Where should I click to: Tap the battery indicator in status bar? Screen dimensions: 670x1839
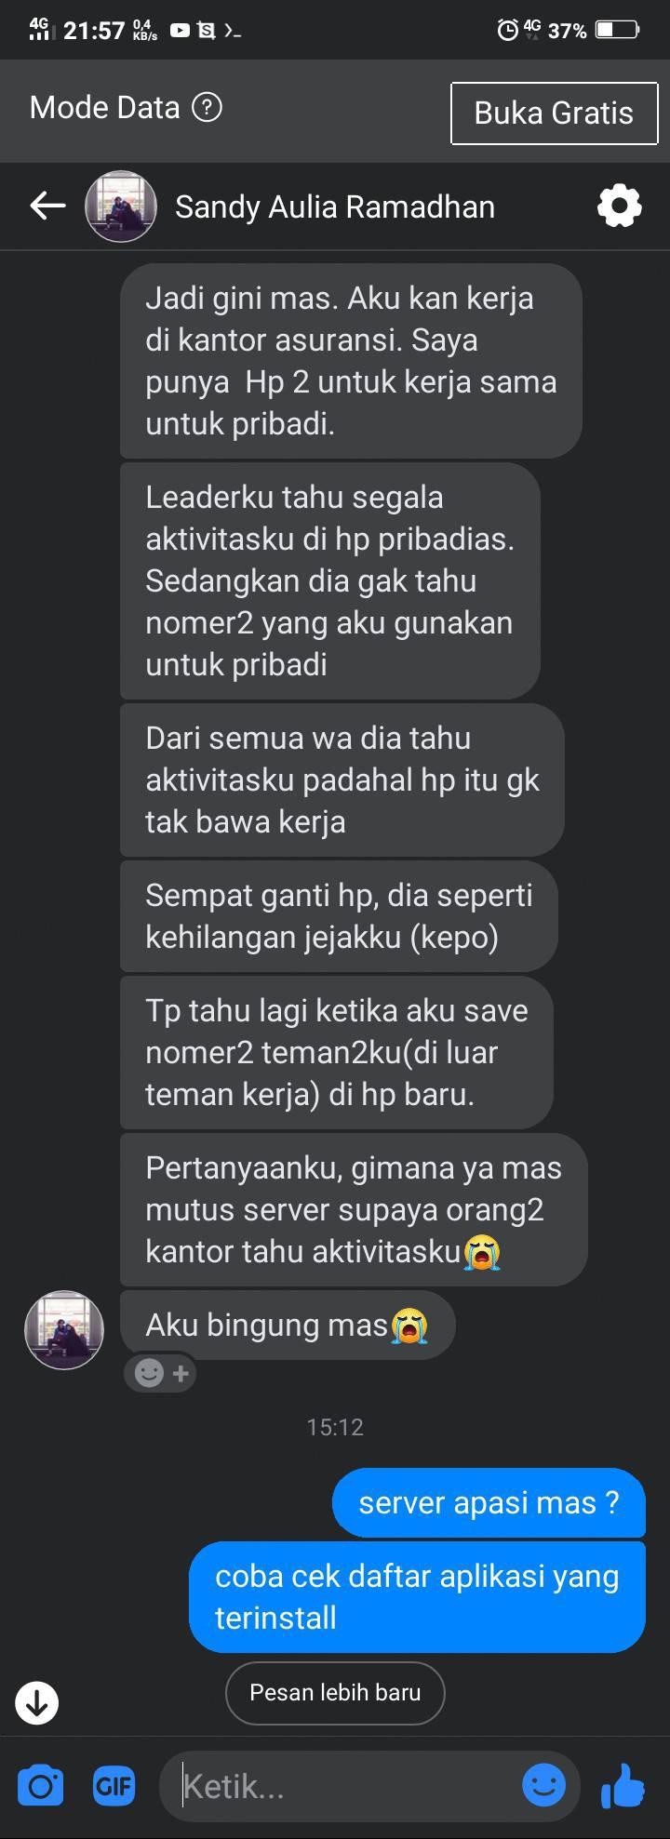click(x=617, y=30)
